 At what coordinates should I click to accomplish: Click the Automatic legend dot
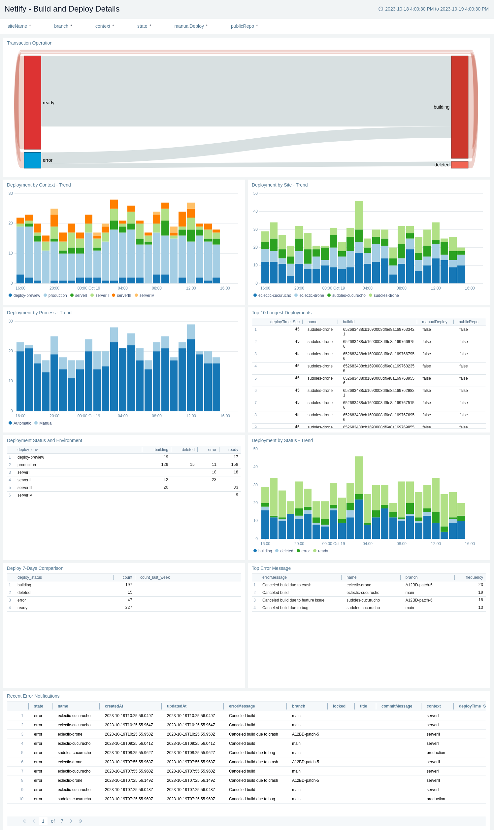coord(10,423)
